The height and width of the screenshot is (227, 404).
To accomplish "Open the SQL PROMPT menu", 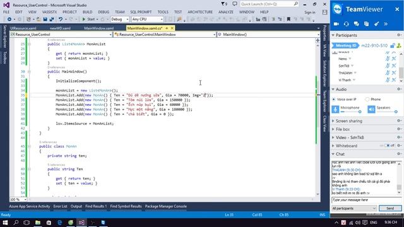I will pyautogui.click(x=141, y=12).
